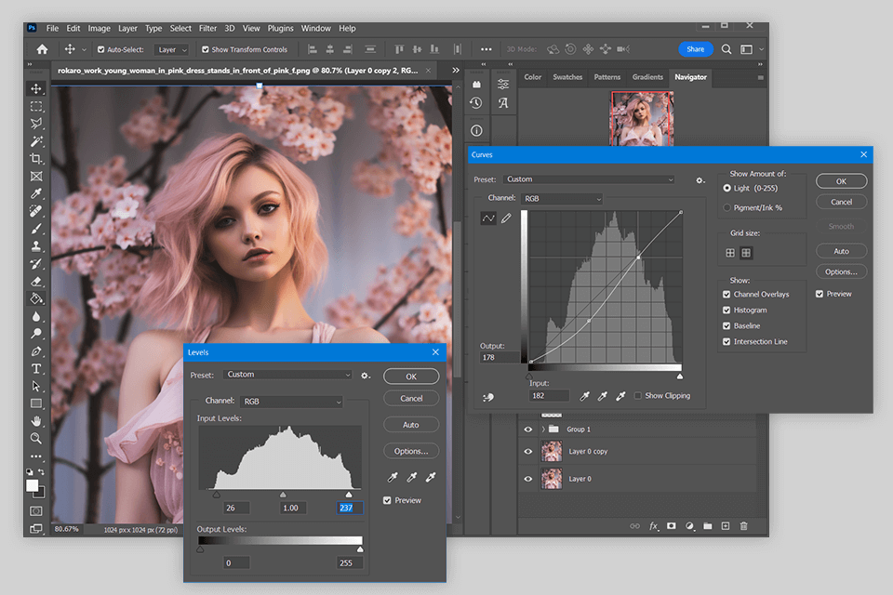Open the Search magnifier in options bar
Viewport: 893px width, 595px height.
coord(726,49)
